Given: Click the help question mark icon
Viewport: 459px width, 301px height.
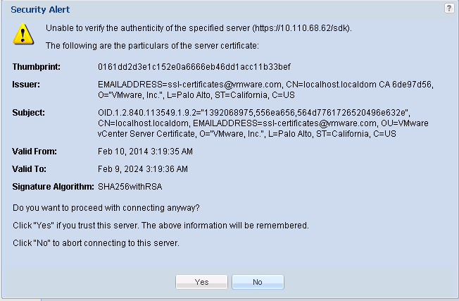Looking at the screenshot, I should tap(449, 8).
